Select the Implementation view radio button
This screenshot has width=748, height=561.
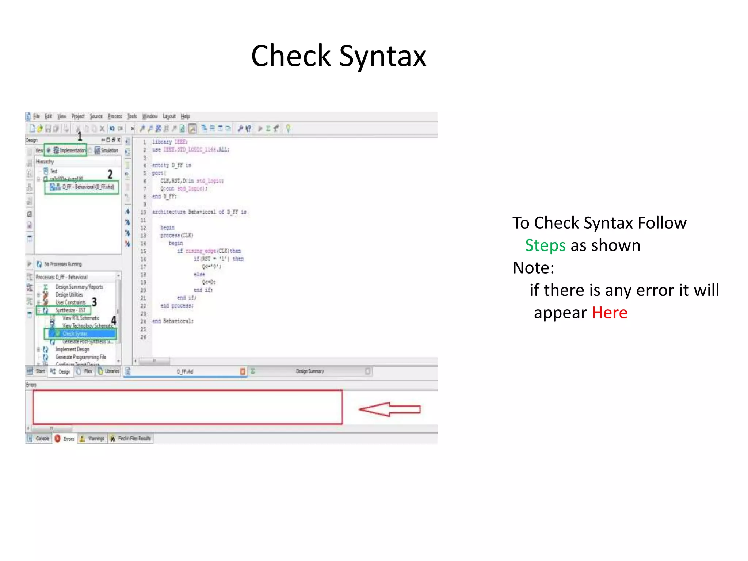[x=48, y=150]
